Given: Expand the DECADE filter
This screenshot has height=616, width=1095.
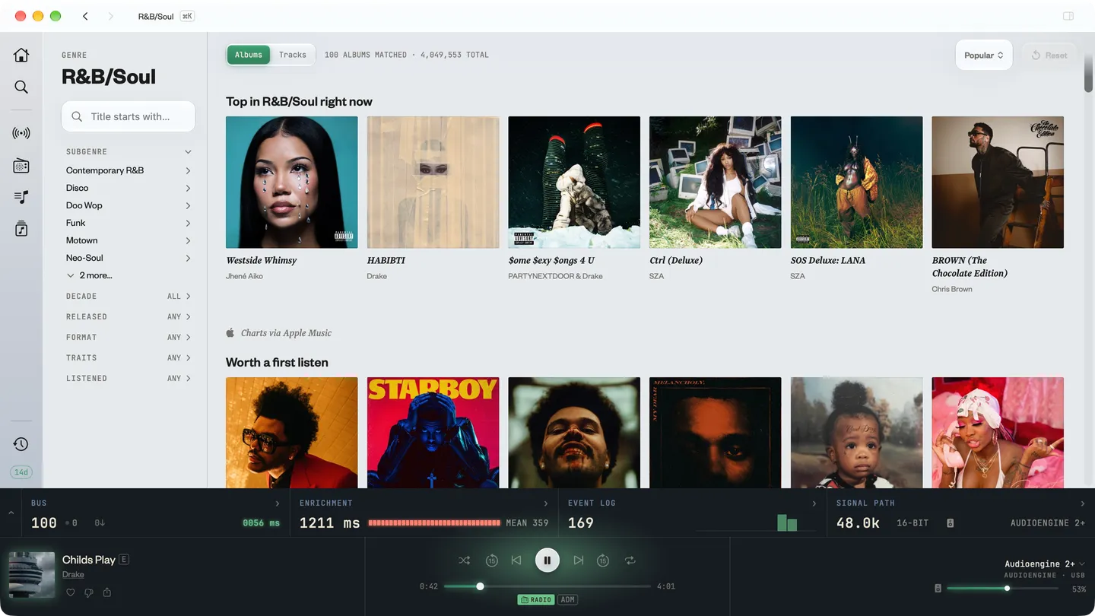Looking at the screenshot, I should (x=129, y=296).
